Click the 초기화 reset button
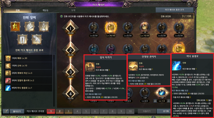214x118 pixels. [164, 111]
